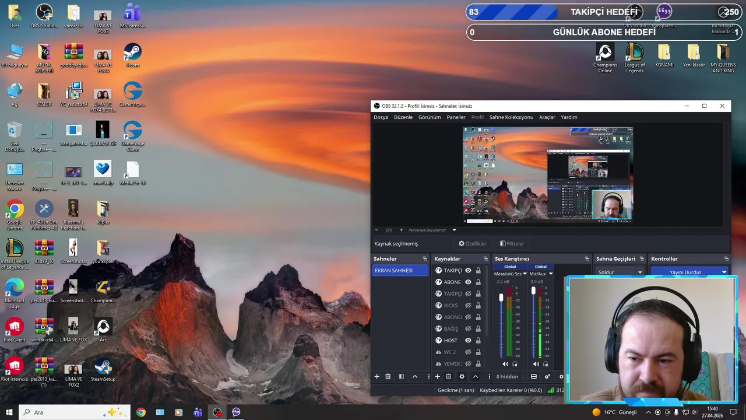Image resolution: width=746 pixels, height=420 pixels.
Task: Toggle monitoring for Masaüstü Ses channel
Action: (515, 364)
